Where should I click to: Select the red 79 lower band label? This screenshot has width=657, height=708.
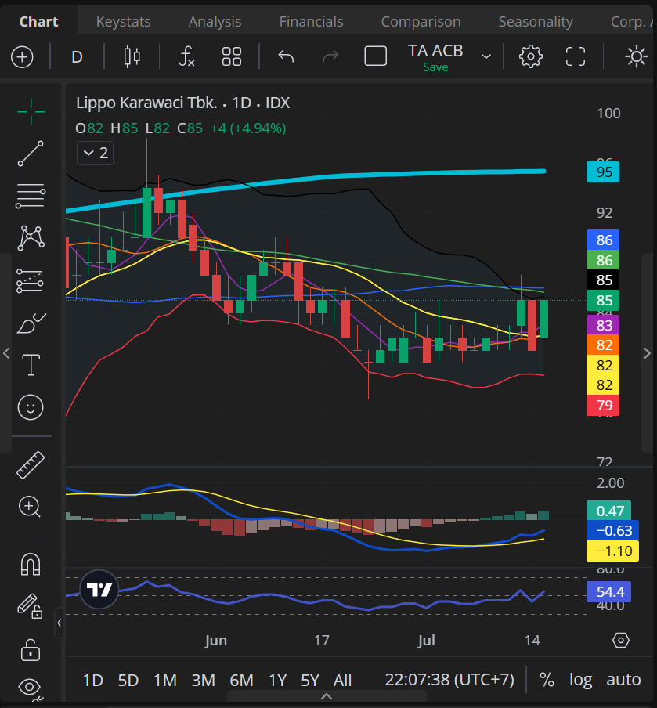coord(603,405)
